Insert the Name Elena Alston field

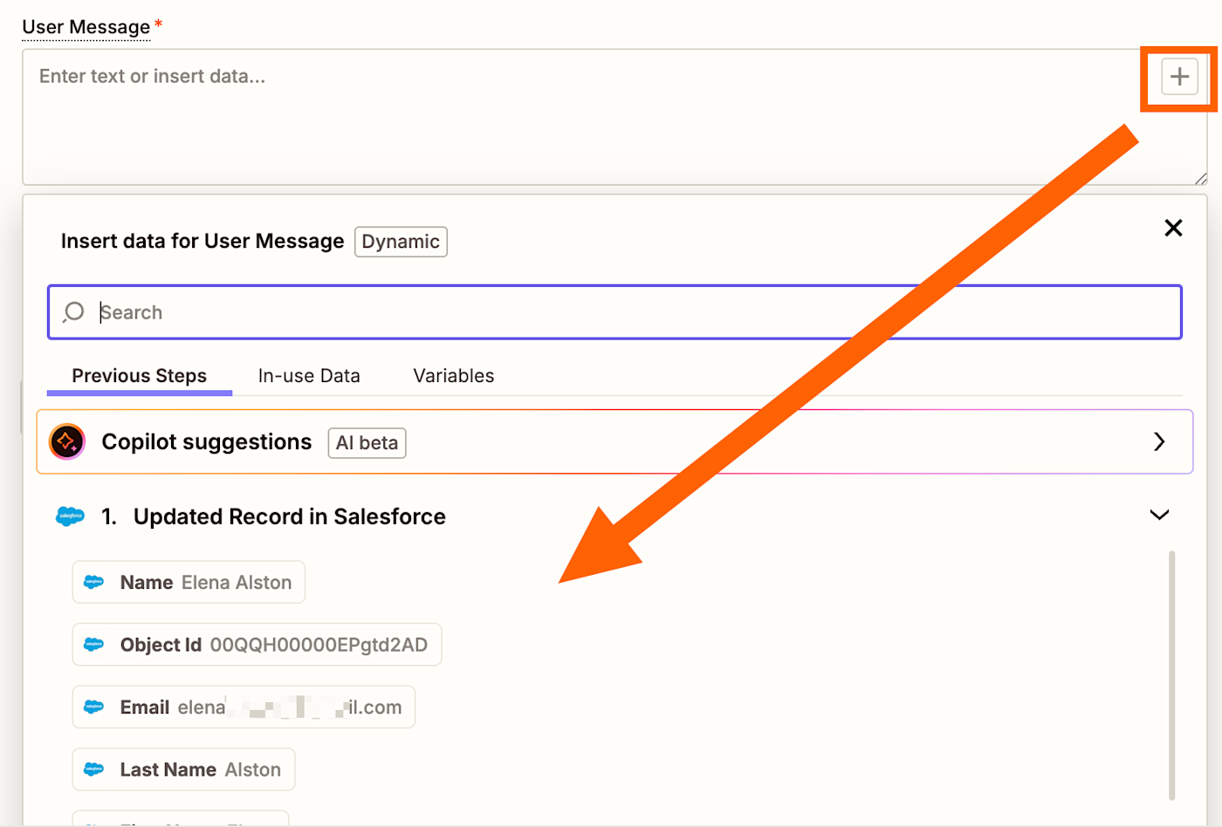tap(189, 582)
